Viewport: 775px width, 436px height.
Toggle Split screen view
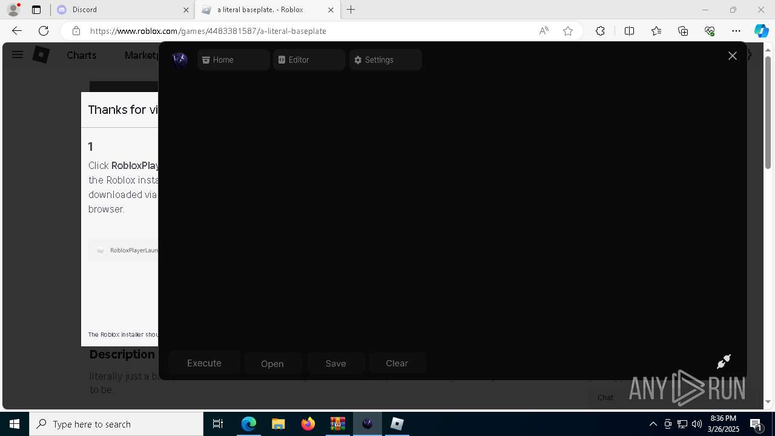(629, 31)
